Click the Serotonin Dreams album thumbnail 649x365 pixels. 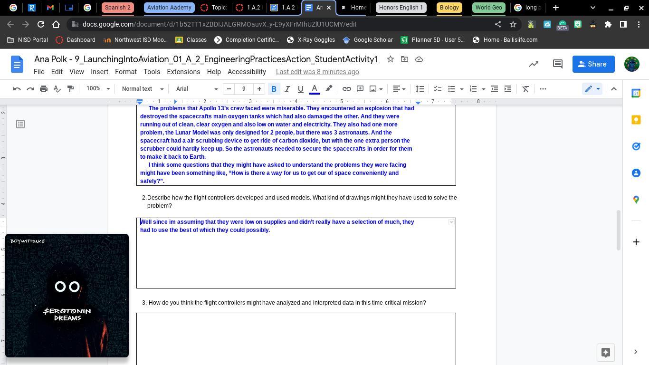point(67,296)
